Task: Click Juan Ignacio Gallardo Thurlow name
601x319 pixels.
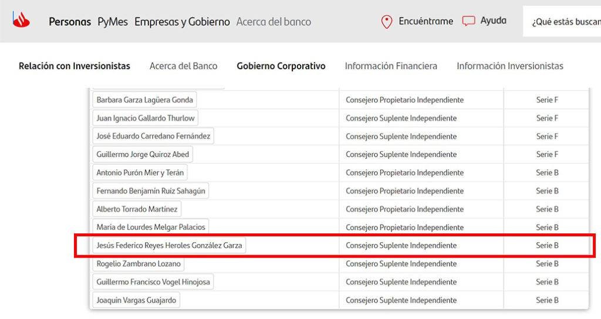Action: (x=145, y=118)
